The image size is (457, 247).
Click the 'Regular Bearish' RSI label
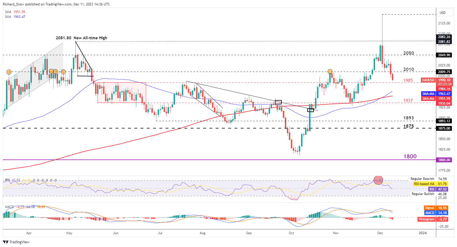click(422, 179)
